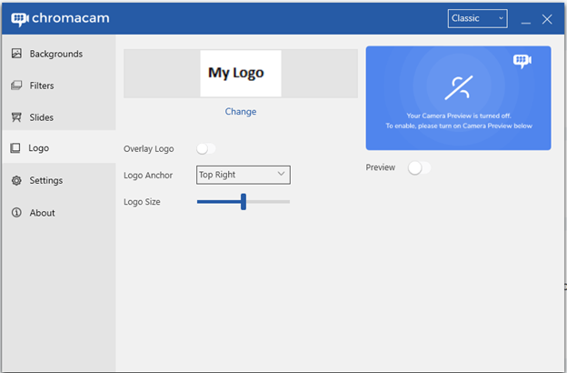Click 'Your Camera Preview is turned off' message
Viewport: 567px width, 373px height.
click(x=459, y=116)
